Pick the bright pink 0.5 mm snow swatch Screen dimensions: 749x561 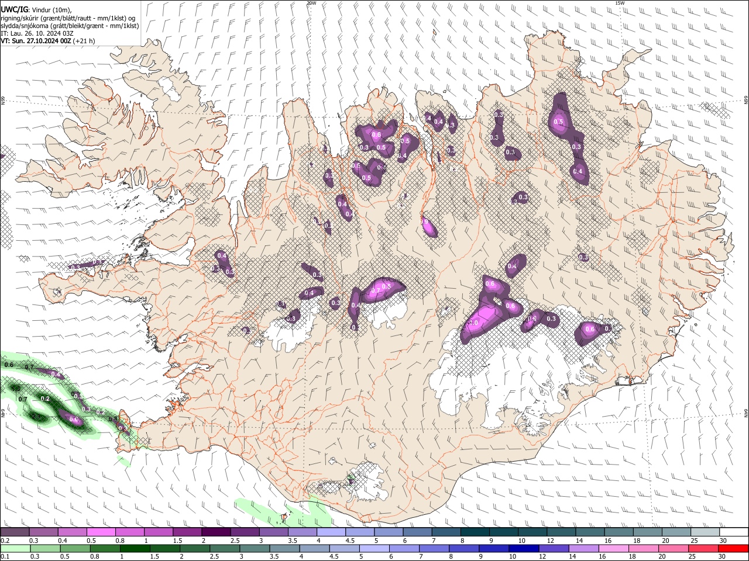[101, 532]
